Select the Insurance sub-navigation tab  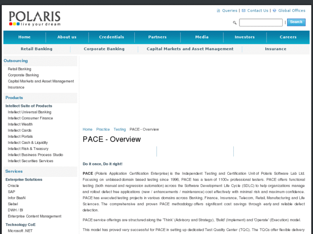(276, 49)
